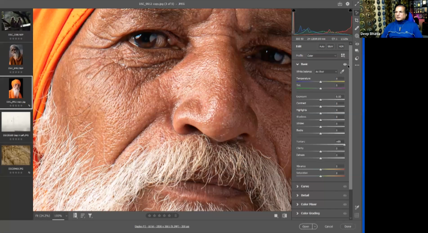This screenshot has height=233, width=428.
Task: Open the Profile dropdown
Action: 321,56
